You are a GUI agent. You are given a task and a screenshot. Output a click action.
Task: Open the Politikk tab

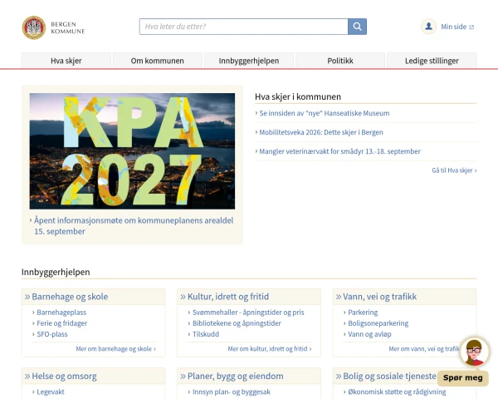coord(340,61)
